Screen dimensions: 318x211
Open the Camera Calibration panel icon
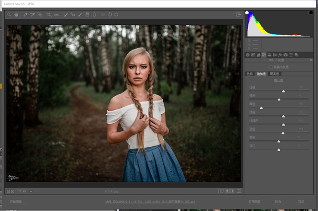[x=286, y=55]
